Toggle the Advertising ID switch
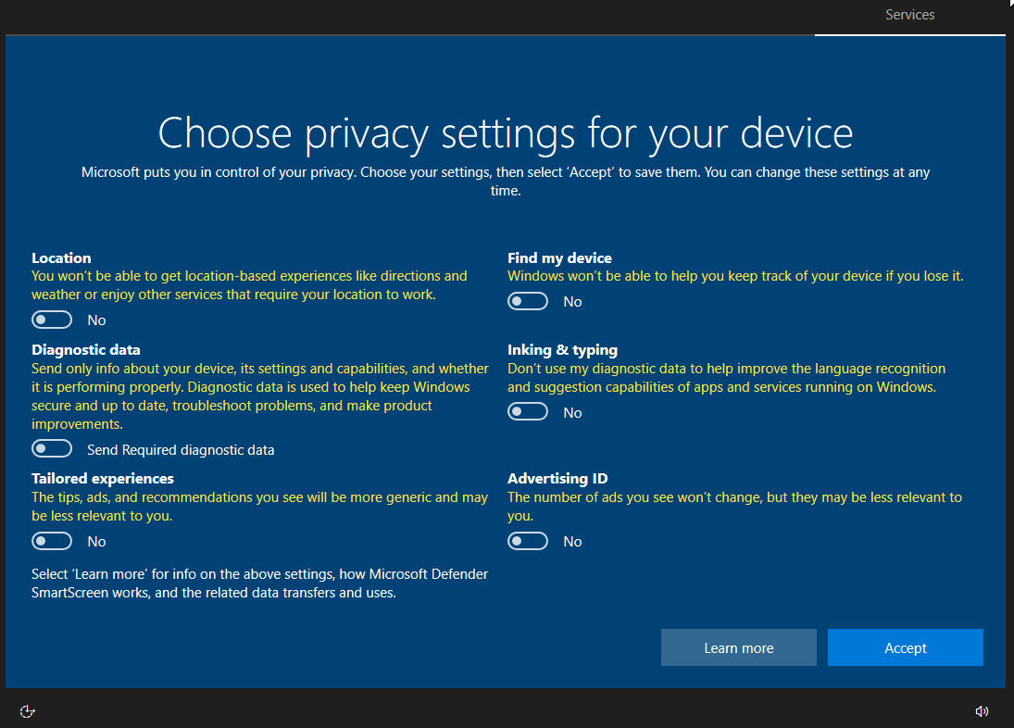Image resolution: width=1014 pixels, height=728 pixels. click(x=528, y=541)
